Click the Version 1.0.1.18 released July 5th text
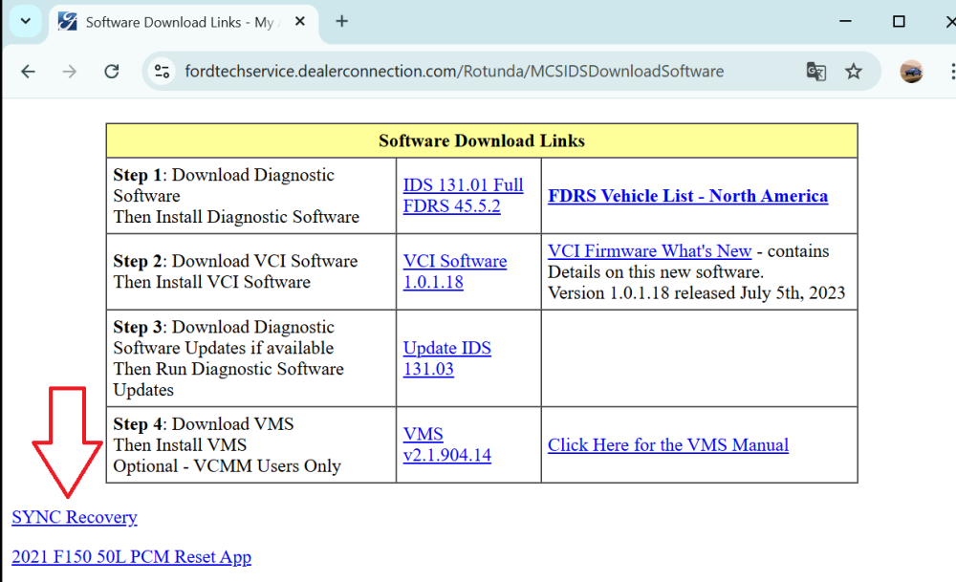The width and height of the screenshot is (956, 582). coord(696,292)
